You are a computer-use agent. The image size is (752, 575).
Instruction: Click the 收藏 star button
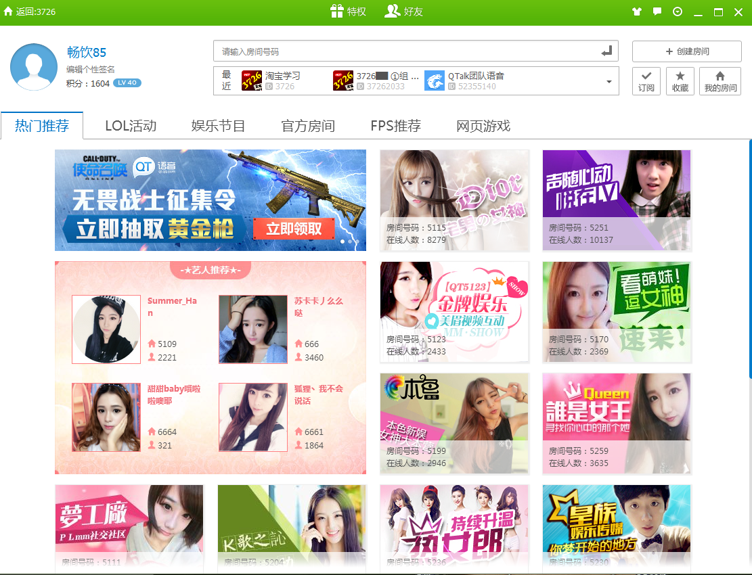680,80
